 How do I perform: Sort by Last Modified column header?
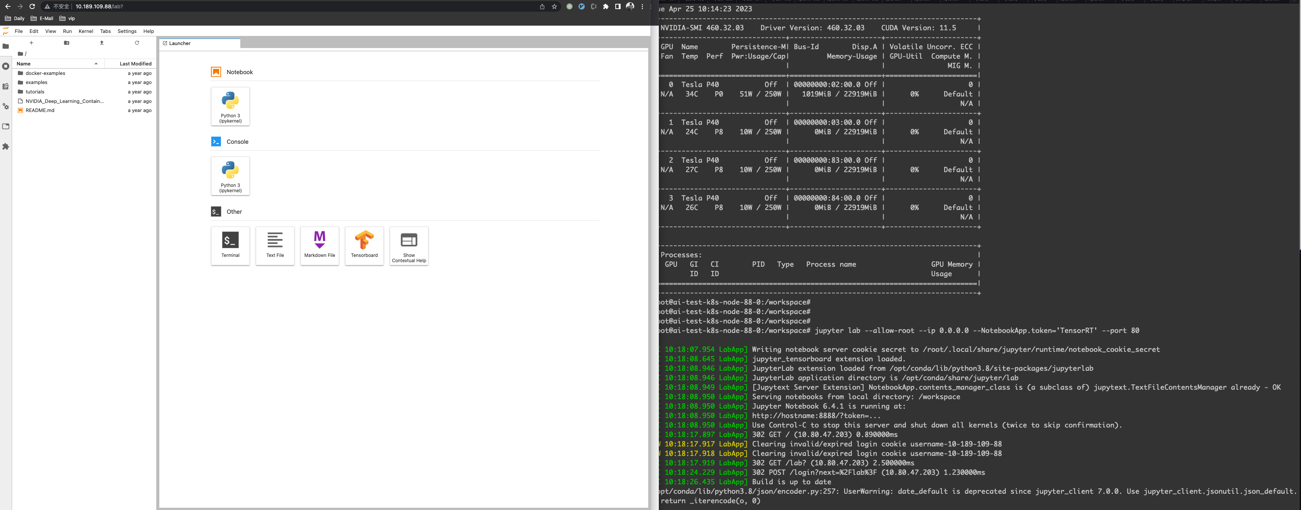[135, 64]
